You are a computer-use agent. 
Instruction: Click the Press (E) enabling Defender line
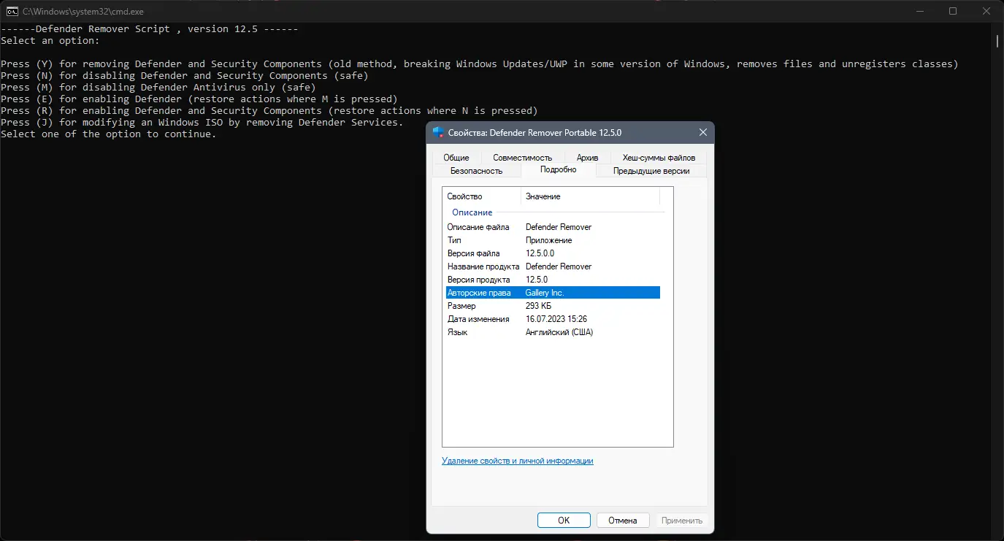click(199, 99)
